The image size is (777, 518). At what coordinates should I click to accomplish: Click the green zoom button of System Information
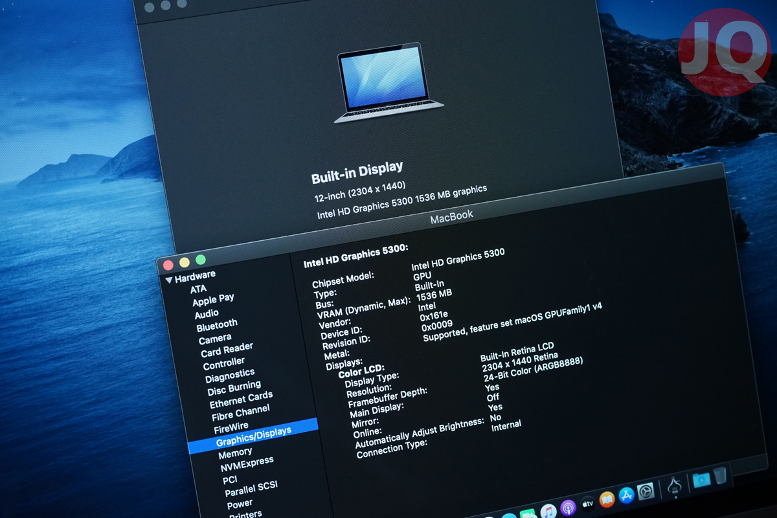click(201, 260)
